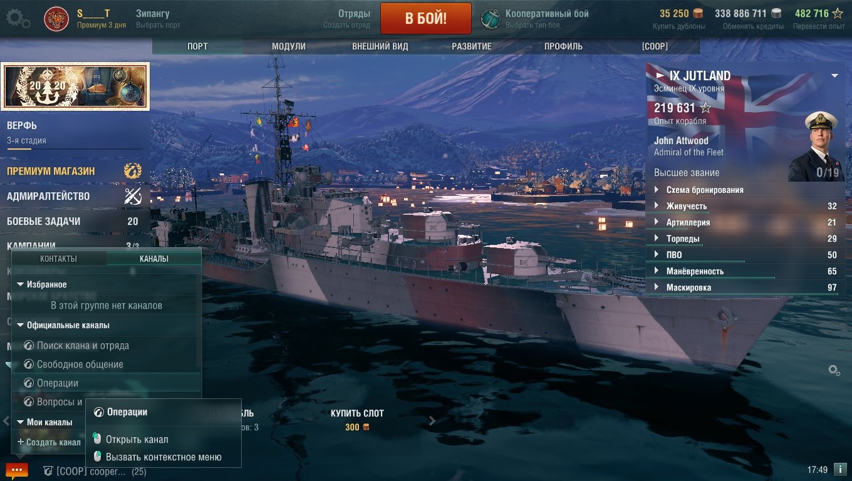This screenshot has height=481, width=852.
Task: Open port settings gear at right edge
Action: pos(834,370)
